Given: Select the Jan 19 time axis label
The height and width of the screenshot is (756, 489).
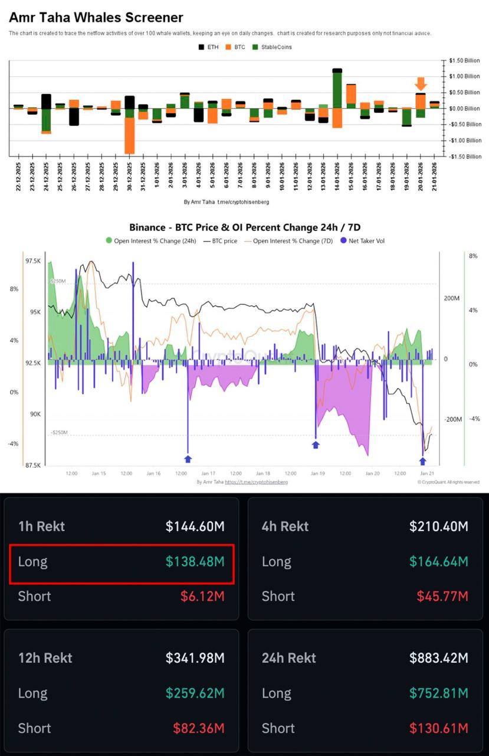Looking at the screenshot, I should click(x=318, y=473).
